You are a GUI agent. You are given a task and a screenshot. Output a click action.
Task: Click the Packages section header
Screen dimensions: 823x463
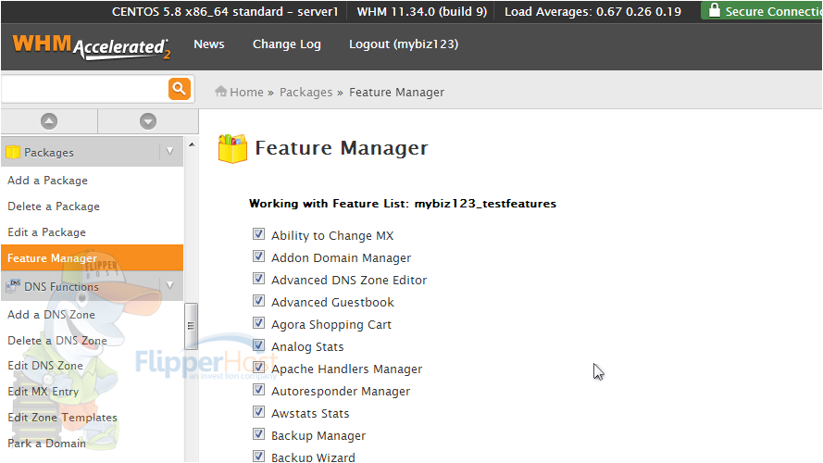coord(92,152)
